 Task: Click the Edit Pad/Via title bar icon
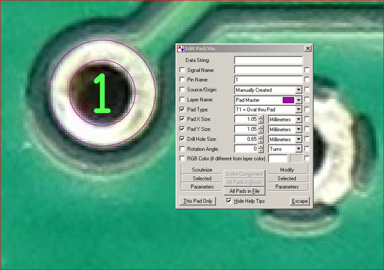click(181, 48)
